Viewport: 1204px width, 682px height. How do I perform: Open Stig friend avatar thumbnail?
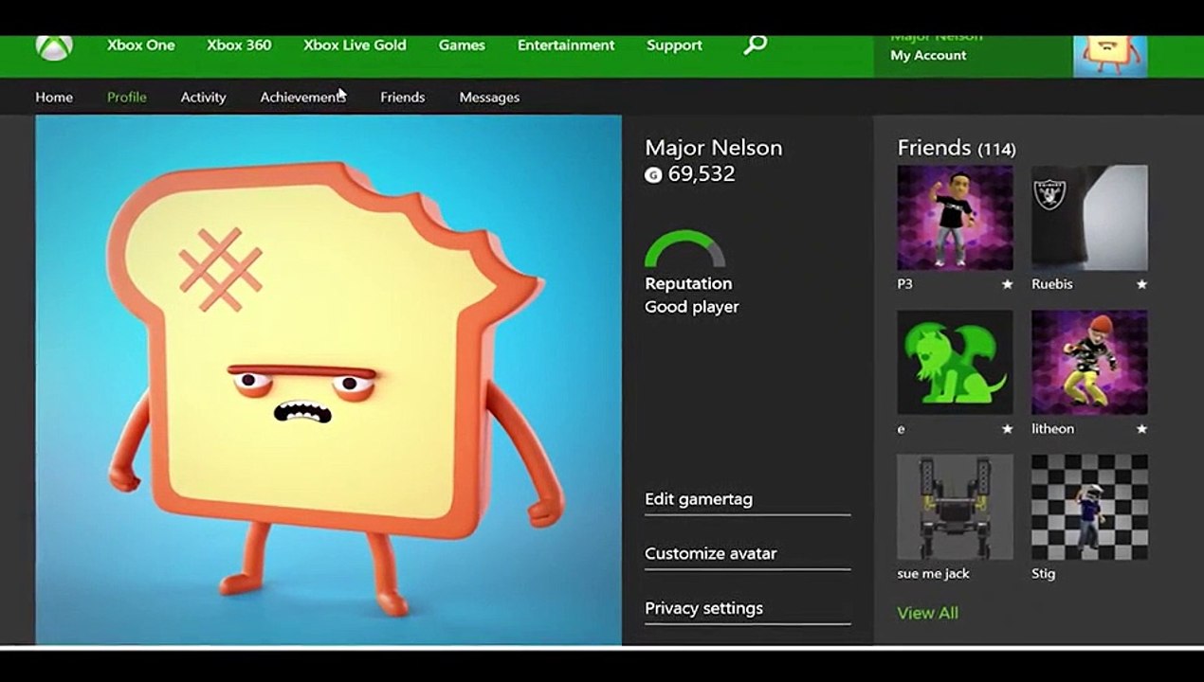[1089, 507]
